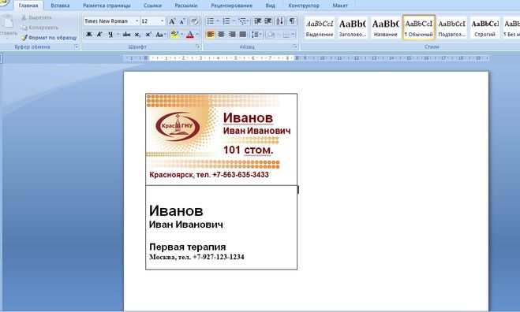
Task: Click the line spacing icon
Action: coord(254,35)
